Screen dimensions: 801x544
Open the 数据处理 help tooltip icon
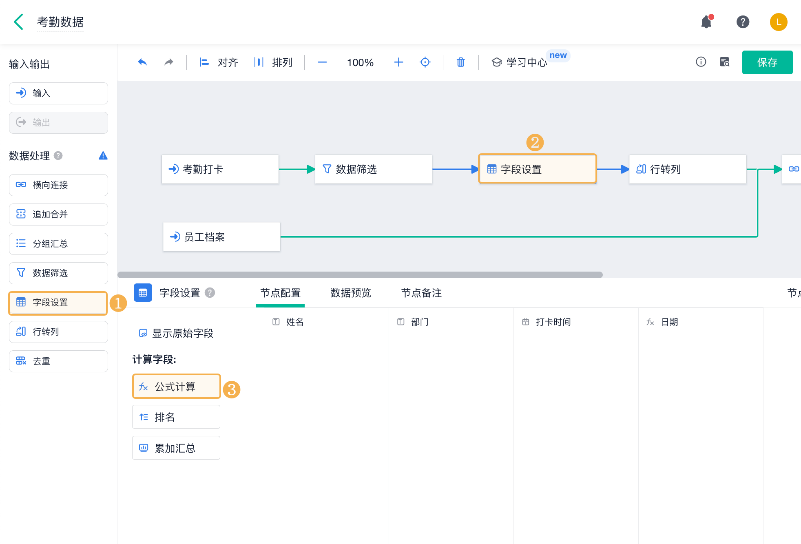(x=58, y=156)
